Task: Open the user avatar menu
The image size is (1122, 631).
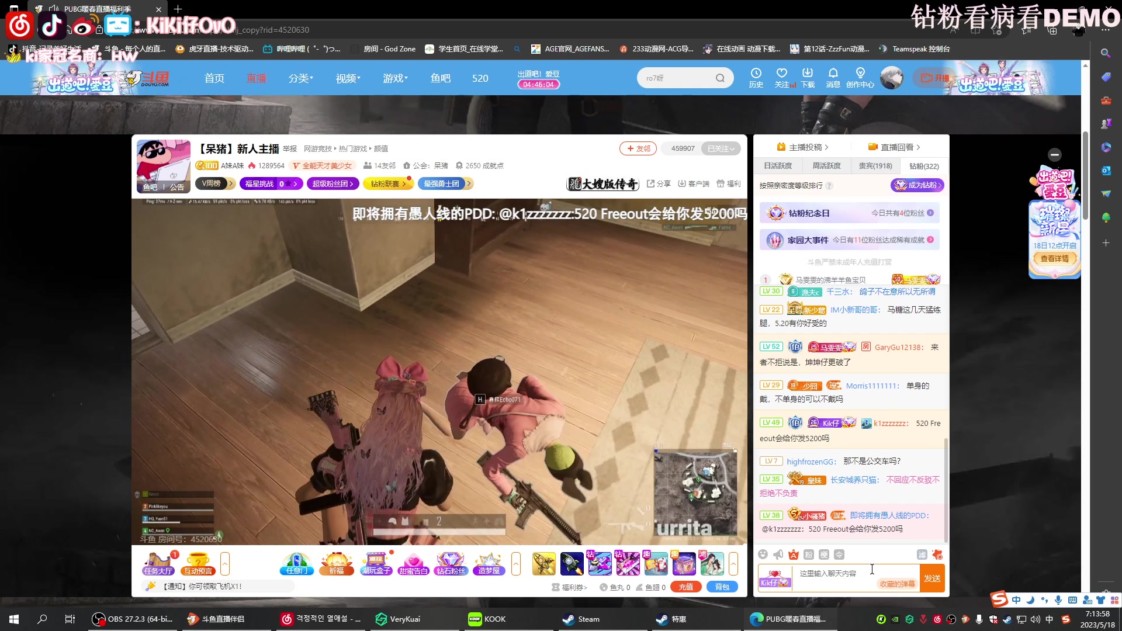Action: 892,78
